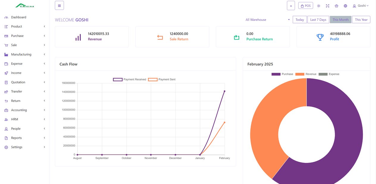Click the company logo
The image size is (376, 184).
pos(25,5)
